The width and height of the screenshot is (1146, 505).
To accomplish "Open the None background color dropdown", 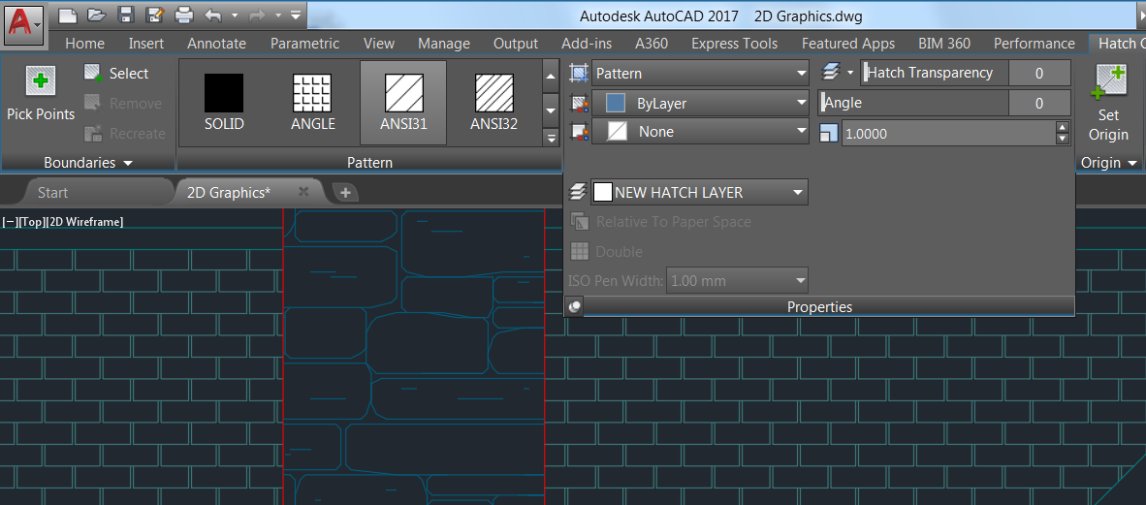I will 699,132.
